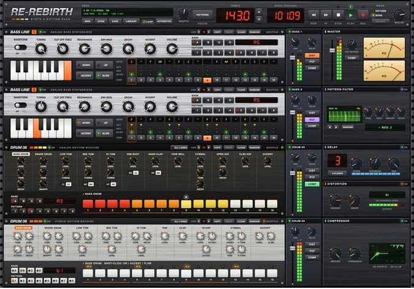414x289 pixels.
Task: Click the Open song button
Action: pyautogui.click(x=101, y=21)
